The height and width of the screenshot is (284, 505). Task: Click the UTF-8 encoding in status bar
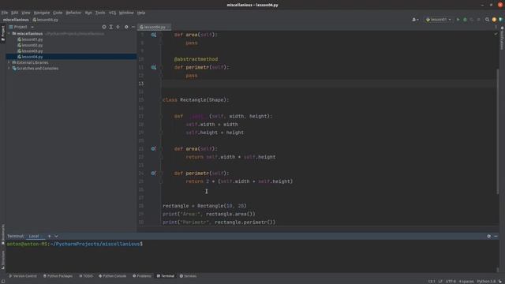pos(451,281)
